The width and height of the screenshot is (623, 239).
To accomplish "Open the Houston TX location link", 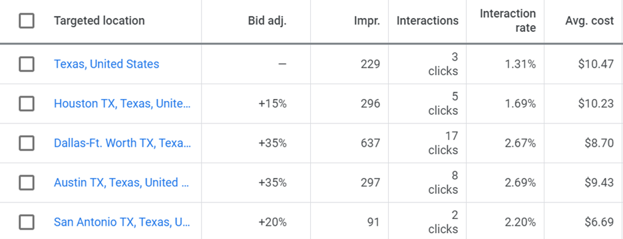I will (x=122, y=104).
